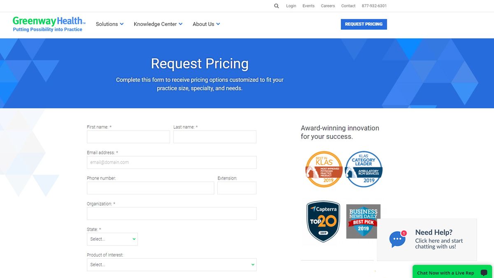Image resolution: width=494 pixels, height=278 pixels.
Task: Focus the First name field
Action: point(128,137)
